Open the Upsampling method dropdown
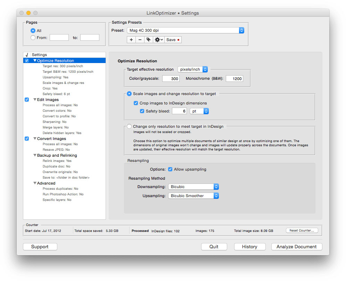 coord(193,196)
